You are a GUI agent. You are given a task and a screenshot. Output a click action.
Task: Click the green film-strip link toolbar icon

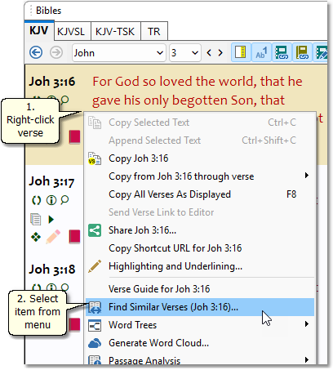pos(282,52)
